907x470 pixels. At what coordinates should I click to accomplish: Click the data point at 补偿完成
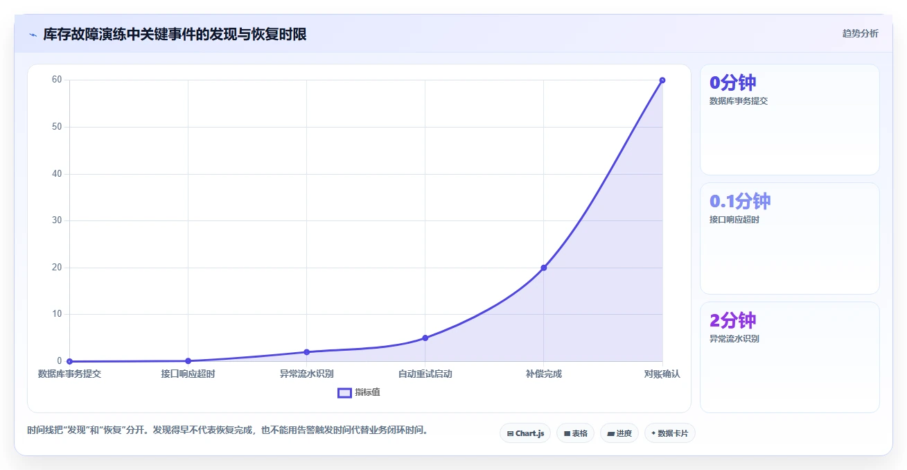click(x=544, y=268)
